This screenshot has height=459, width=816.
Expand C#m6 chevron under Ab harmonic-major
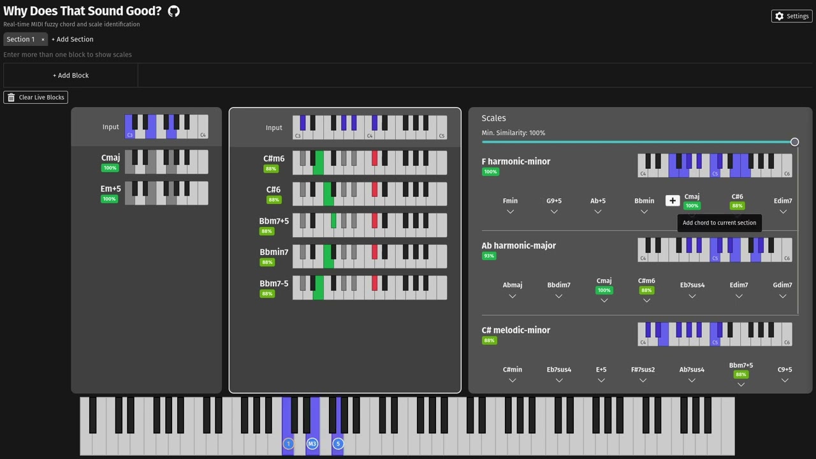click(x=646, y=300)
